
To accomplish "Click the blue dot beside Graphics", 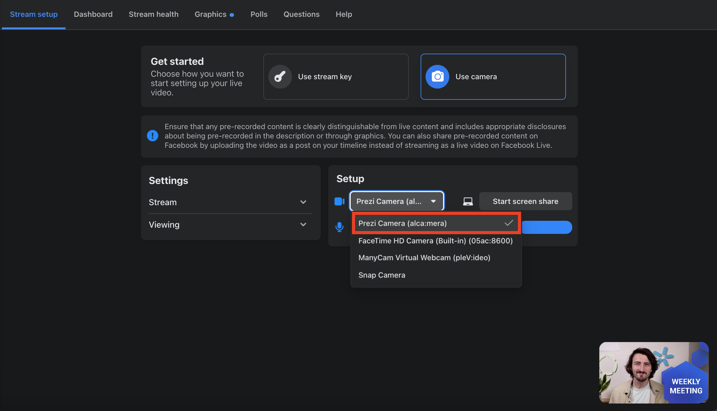I will pos(232,15).
